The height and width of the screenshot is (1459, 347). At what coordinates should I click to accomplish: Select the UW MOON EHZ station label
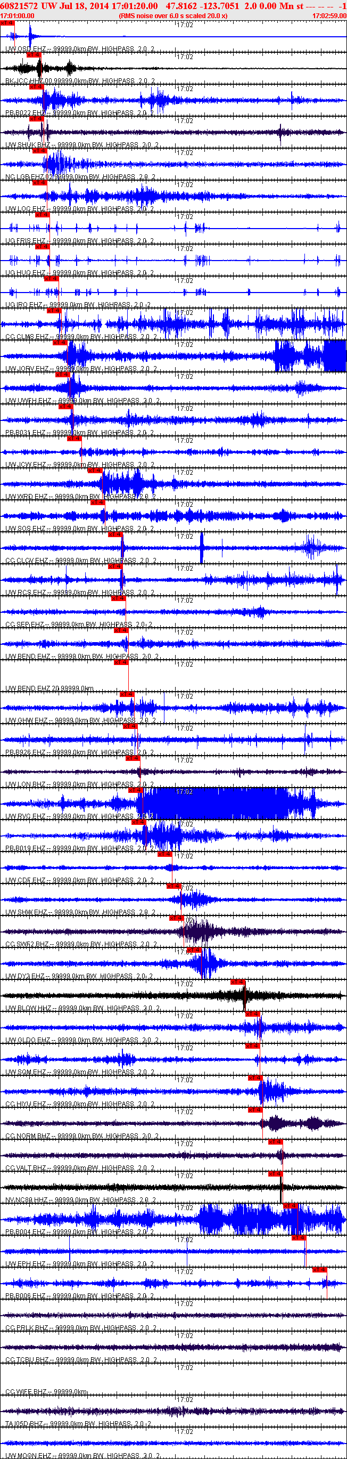pyautogui.click(x=82, y=1456)
